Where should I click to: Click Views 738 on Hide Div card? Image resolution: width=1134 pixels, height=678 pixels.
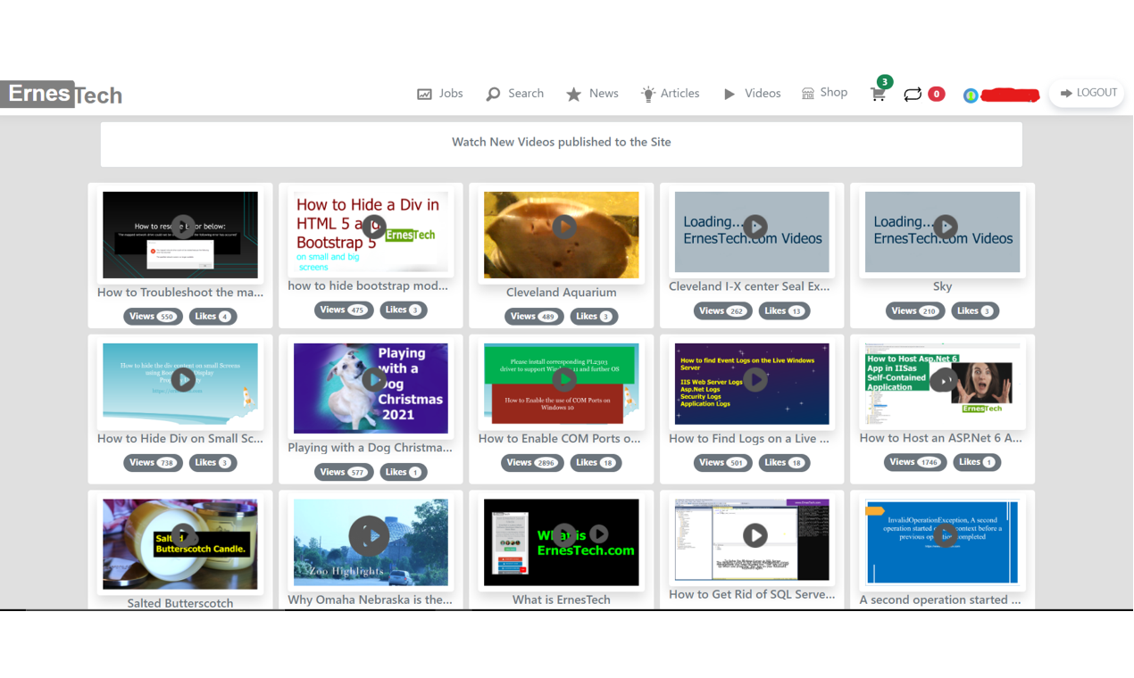(153, 463)
